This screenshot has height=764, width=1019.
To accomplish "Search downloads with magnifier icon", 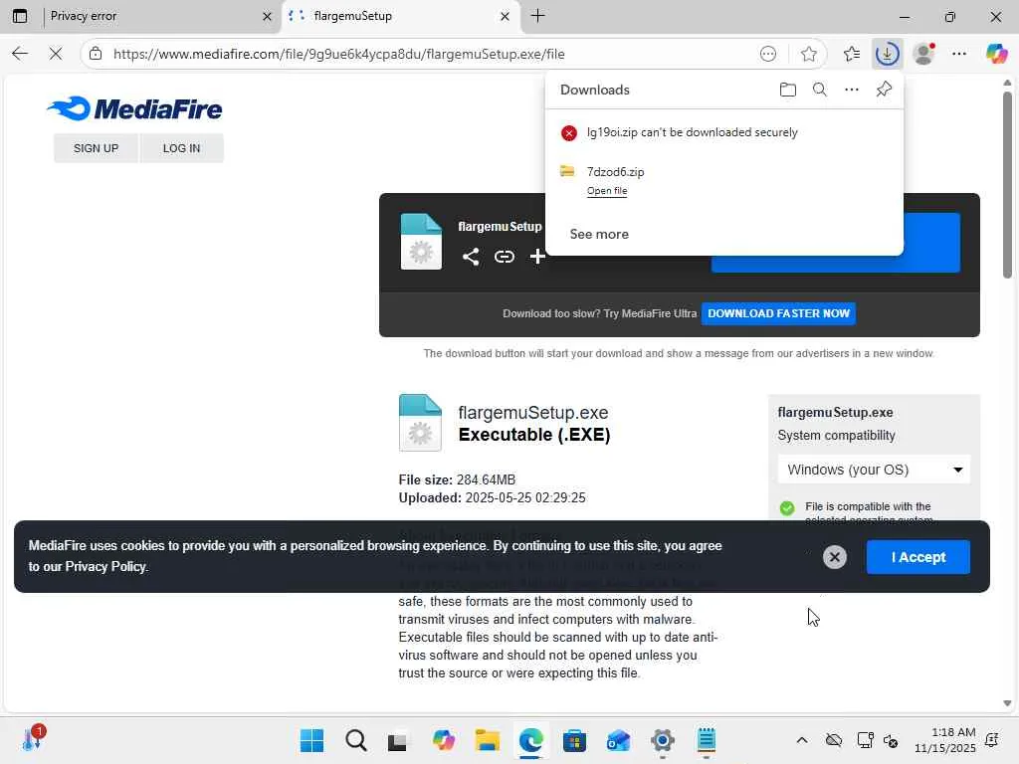I will (820, 90).
